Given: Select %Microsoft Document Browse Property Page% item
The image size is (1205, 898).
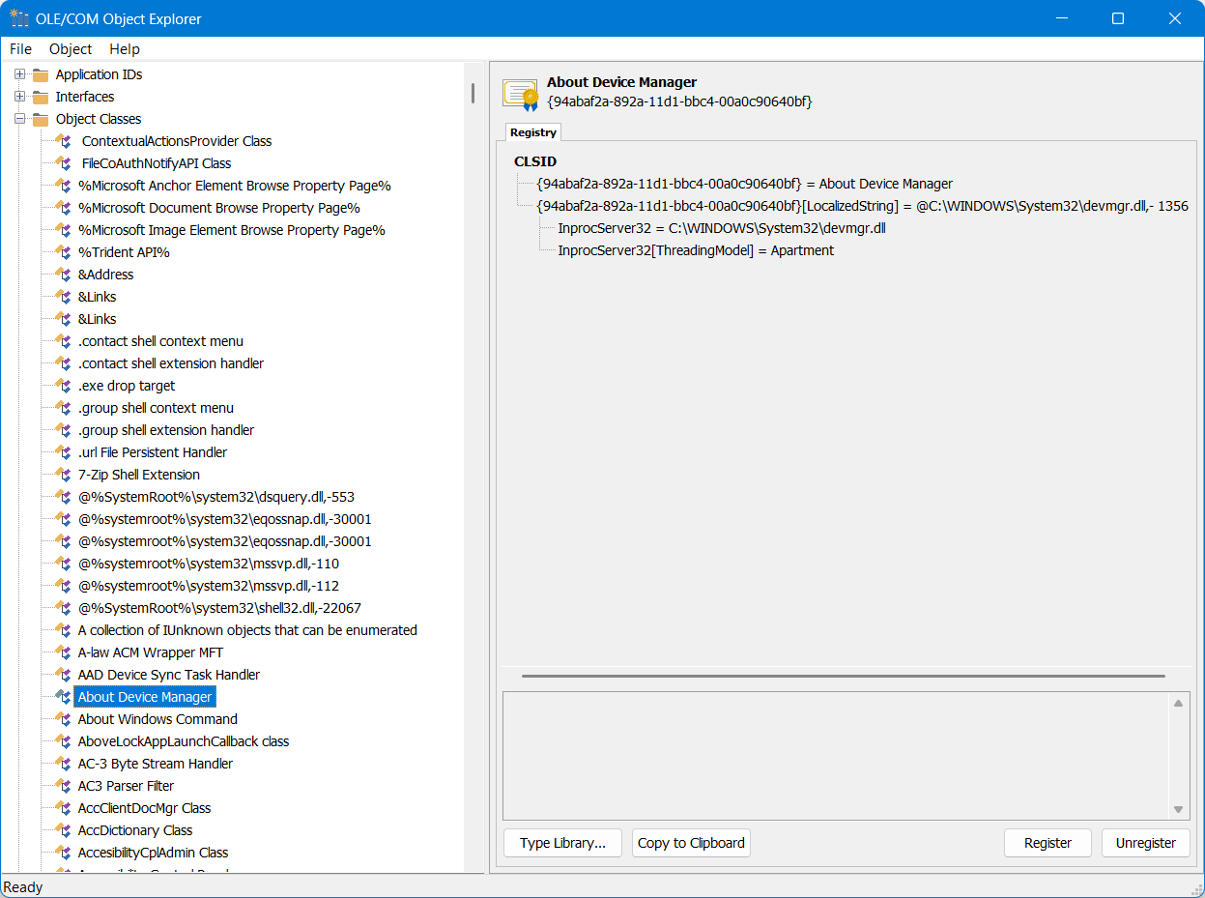Looking at the screenshot, I should [219, 208].
